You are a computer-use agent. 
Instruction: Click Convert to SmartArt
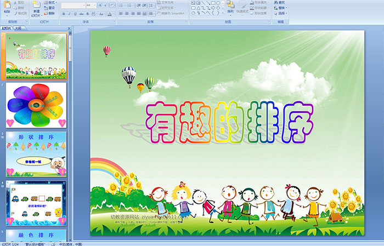171,14
